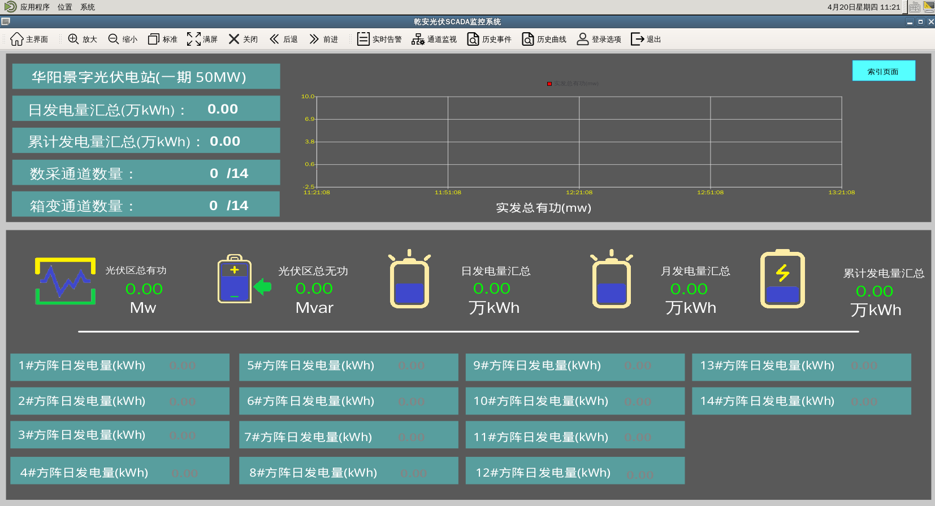Exit via 退出 button
This screenshot has width=935, height=506.
coord(646,39)
